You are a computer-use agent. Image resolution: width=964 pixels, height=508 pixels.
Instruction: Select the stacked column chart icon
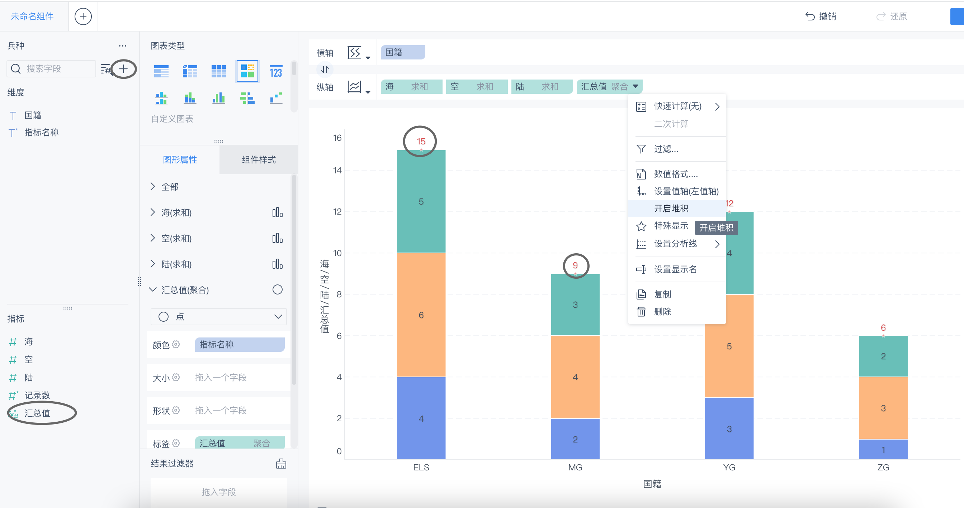[x=190, y=98]
